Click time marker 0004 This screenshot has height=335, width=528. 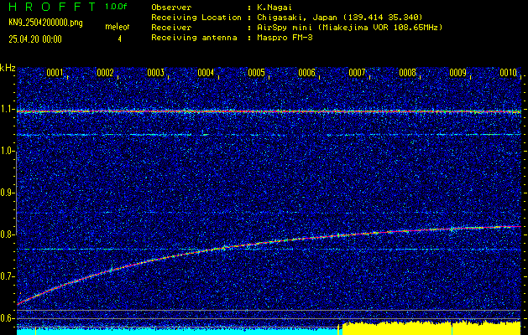tap(206, 73)
